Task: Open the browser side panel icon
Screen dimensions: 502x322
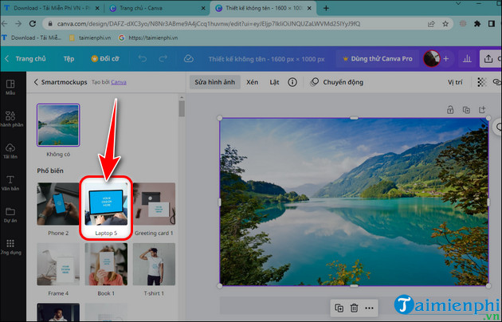Action: (x=492, y=24)
